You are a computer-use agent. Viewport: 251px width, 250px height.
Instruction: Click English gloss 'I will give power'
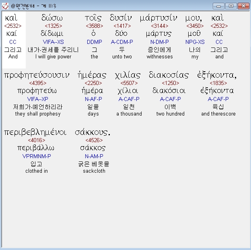click(53, 57)
